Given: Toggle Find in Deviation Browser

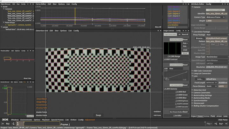Looking at the screenshot, I should [24, 82].
